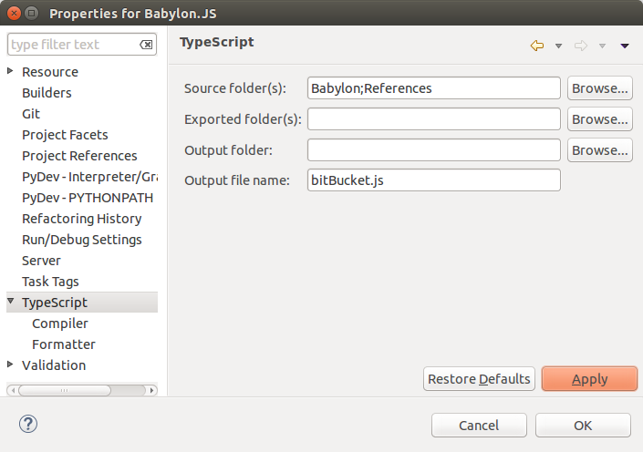Close the Properties for Babylon.JS window
643x452 pixels.
pyautogui.click(x=14, y=13)
